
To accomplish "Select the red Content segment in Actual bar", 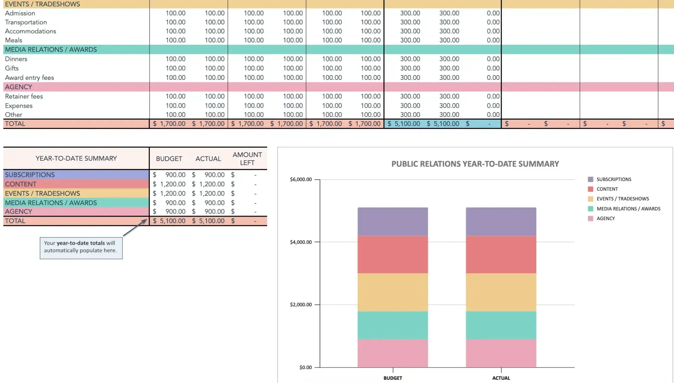I will (501, 254).
